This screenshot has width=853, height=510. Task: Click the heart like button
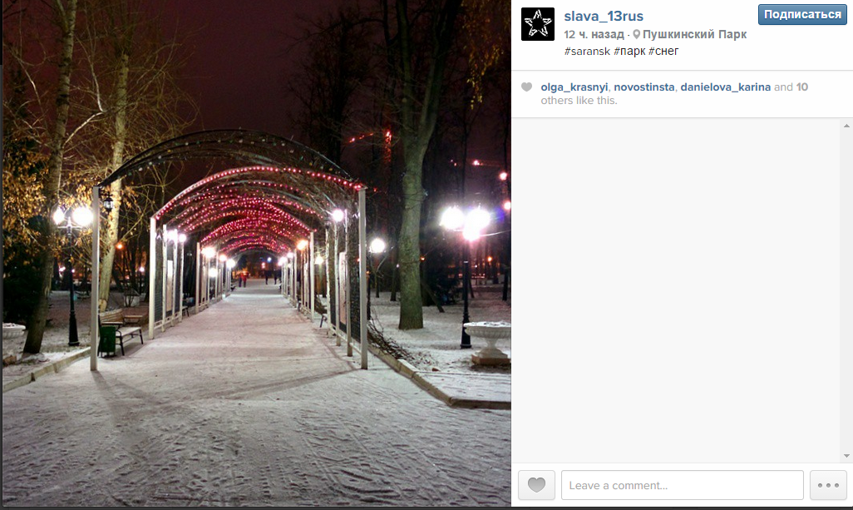click(536, 485)
